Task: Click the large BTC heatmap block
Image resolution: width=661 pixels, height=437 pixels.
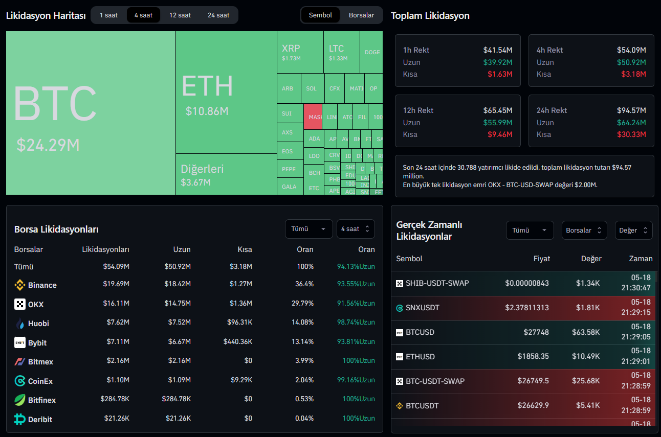Action: (91, 113)
